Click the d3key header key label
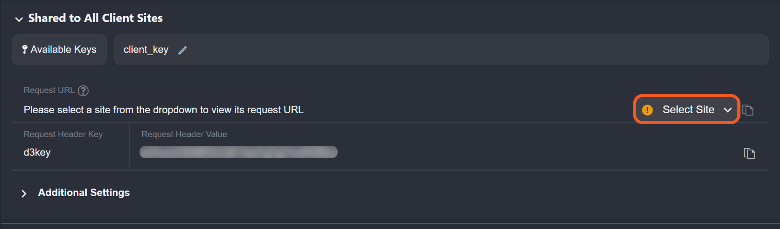The height and width of the screenshot is (229, 780). click(x=37, y=152)
